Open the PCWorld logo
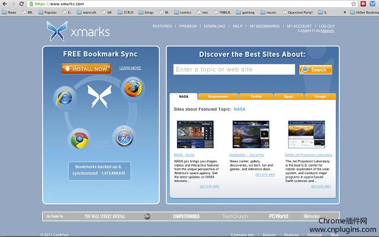 click(278, 216)
